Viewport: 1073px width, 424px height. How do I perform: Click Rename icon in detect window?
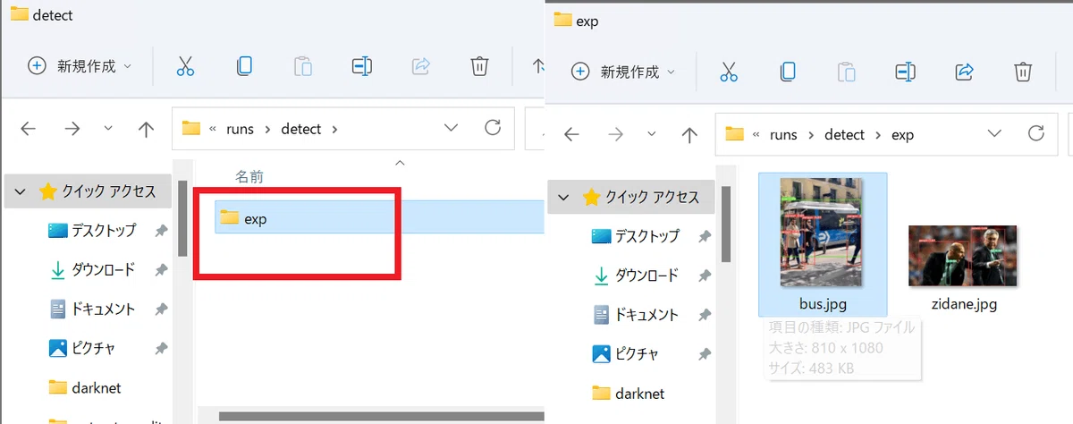click(361, 66)
